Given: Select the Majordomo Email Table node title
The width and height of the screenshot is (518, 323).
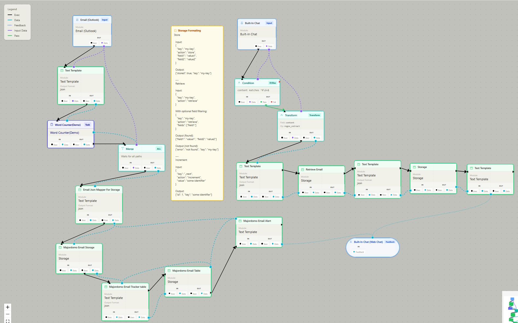Looking at the screenshot, I should (186, 270).
